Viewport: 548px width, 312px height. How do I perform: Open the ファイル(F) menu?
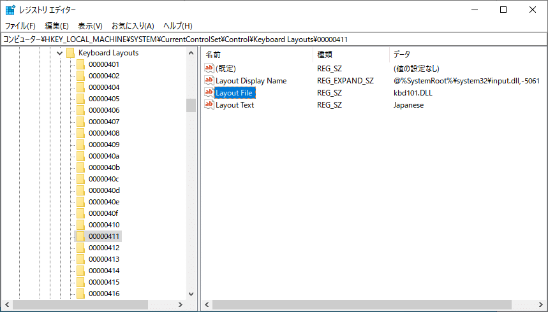[20, 26]
